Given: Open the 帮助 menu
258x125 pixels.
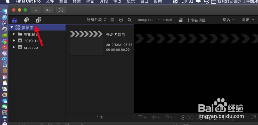Looking at the screenshot, I should click(x=158, y=2).
